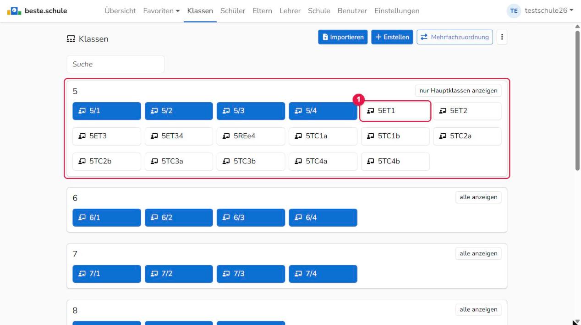Viewport: 581px width, 325px height.
Task: Open the three-dot more options menu
Action: click(x=502, y=37)
